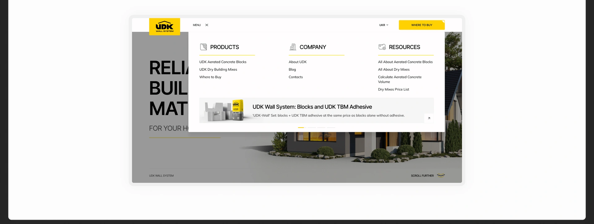Click the Products section icon
This screenshot has height=224, width=594.
pyautogui.click(x=203, y=47)
